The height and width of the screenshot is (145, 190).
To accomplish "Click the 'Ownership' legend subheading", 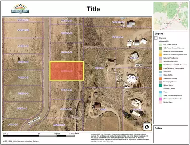I will coord(164,41).
